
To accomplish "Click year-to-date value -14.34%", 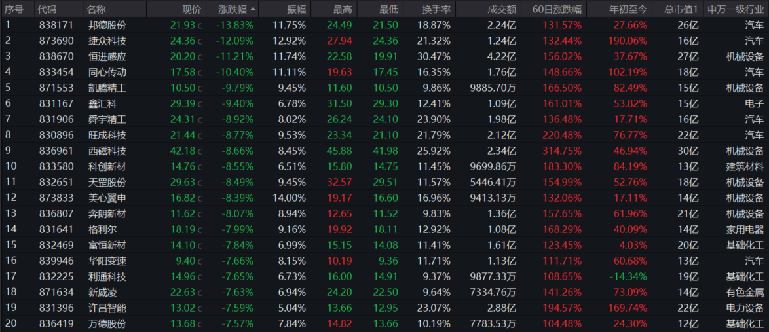I will (x=628, y=276).
